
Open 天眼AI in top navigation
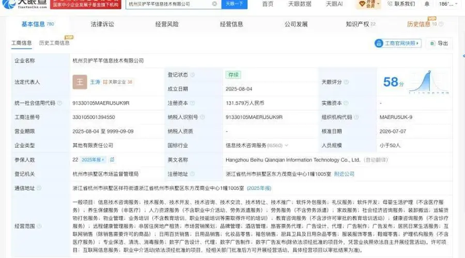(x=334, y=4)
